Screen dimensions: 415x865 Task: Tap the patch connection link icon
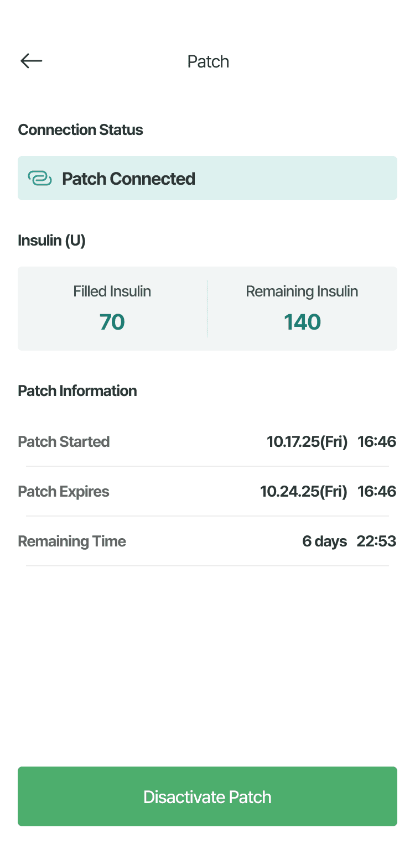[x=39, y=178]
